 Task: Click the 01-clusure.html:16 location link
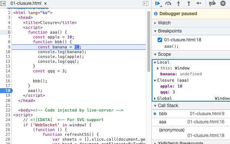[206, 122]
